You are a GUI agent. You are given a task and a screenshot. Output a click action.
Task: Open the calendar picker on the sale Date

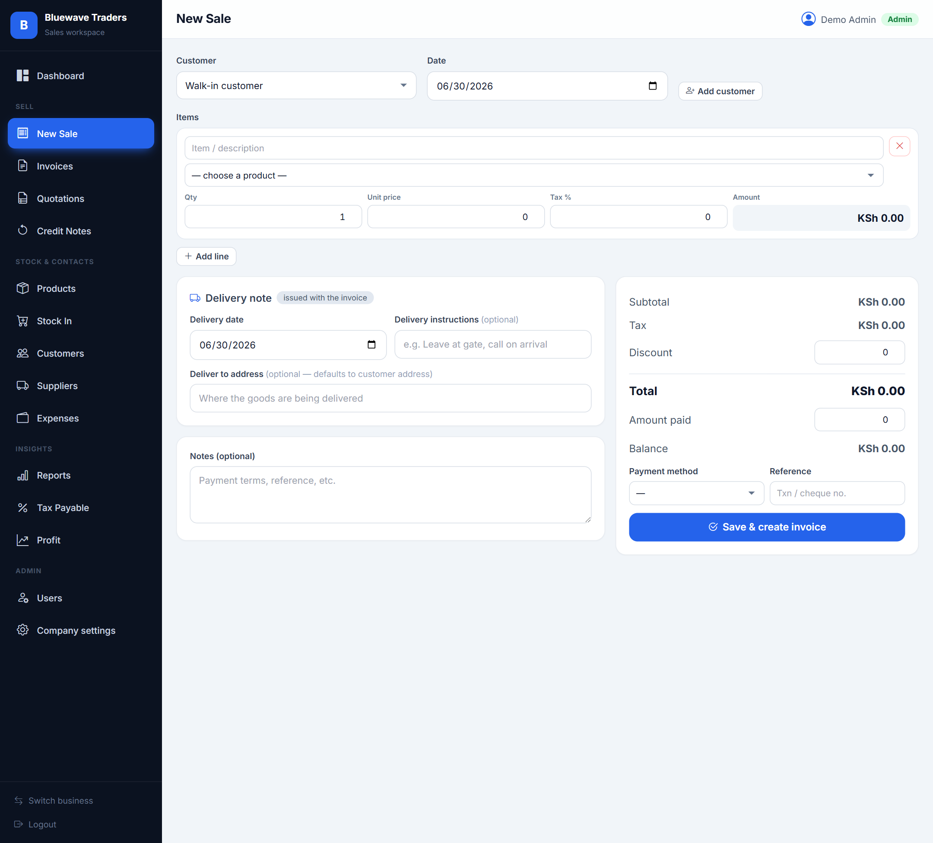653,86
